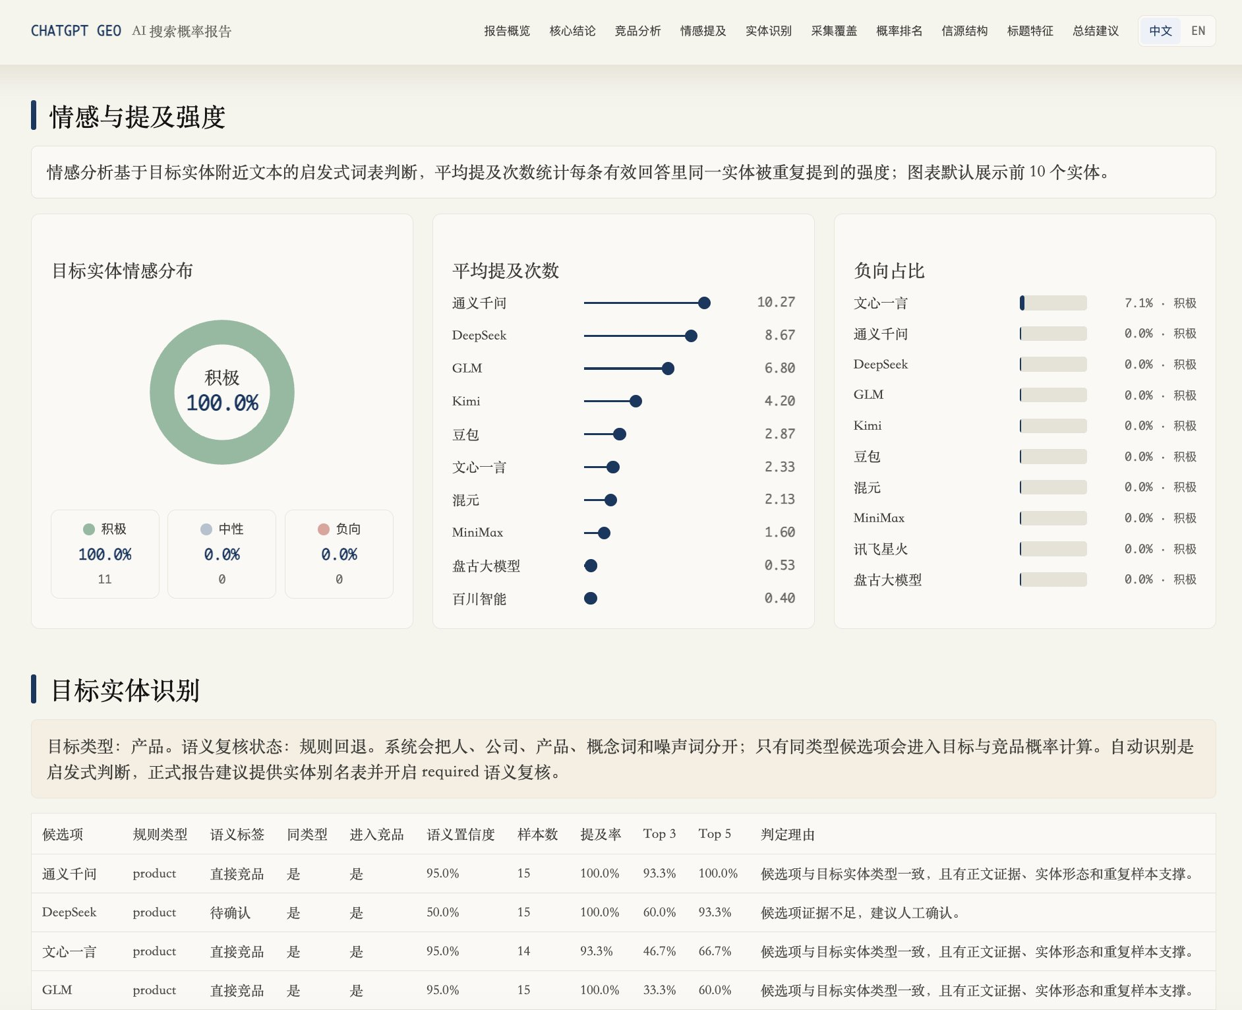Click the 文心一言 negative ratio bar
Viewport: 1242px width, 1010px height.
1053,303
